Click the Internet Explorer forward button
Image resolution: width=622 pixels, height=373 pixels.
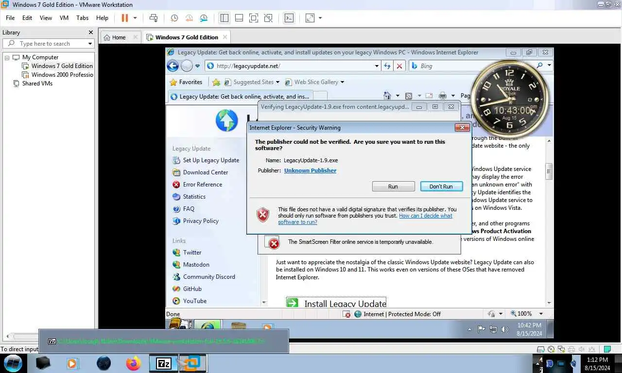click(x=187, y=66)
